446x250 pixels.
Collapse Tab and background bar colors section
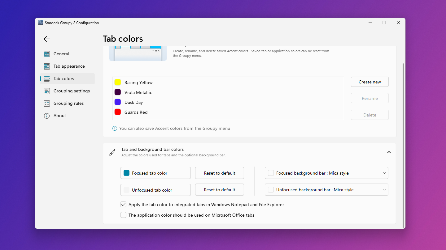click(x=389, y=152)
